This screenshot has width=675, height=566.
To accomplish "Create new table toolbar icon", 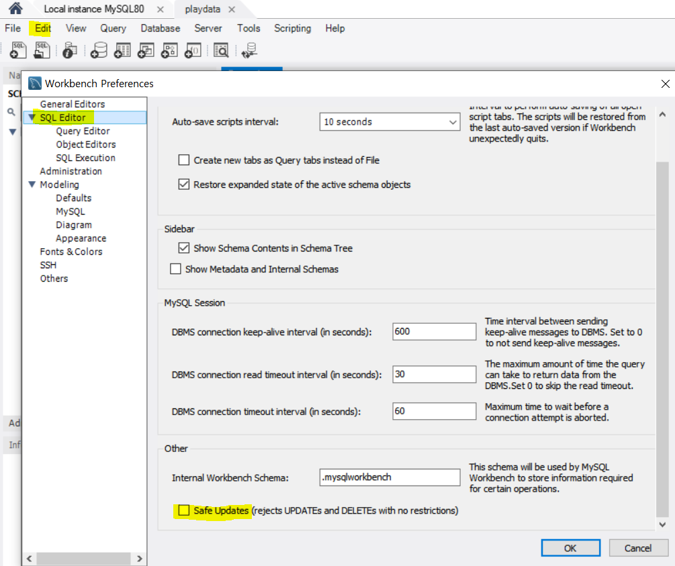I will coord(122,50).
